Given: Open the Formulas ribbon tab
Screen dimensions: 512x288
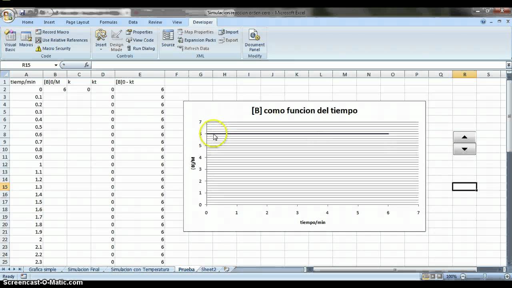Looking at the screenshot, I should click(x=108, y=22).
